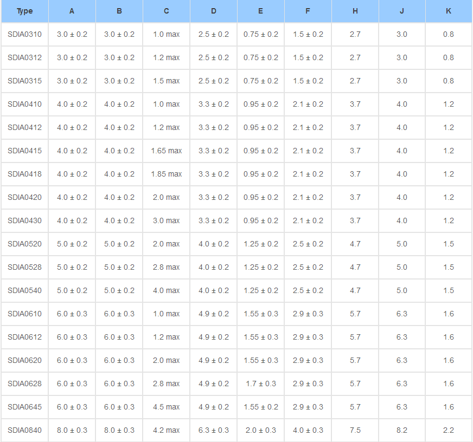Click the 3.0 max value for SDIA0430

pyautogui.click(x=166, y=220)
